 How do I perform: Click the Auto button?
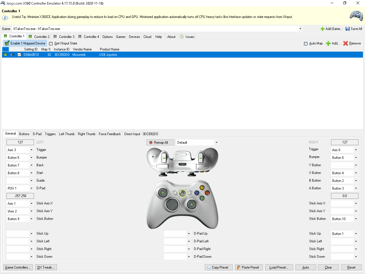pos(306,267)
